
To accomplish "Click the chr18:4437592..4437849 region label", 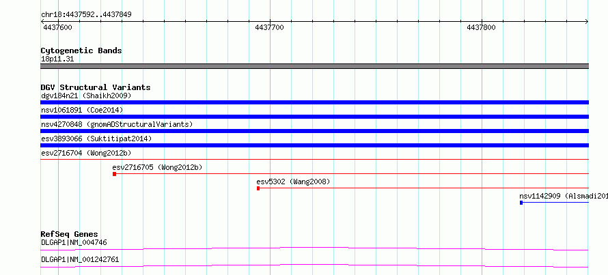I will [x=86, y=15].
